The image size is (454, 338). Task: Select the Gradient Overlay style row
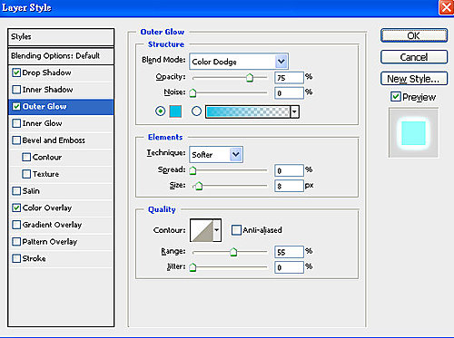point(61,225)
